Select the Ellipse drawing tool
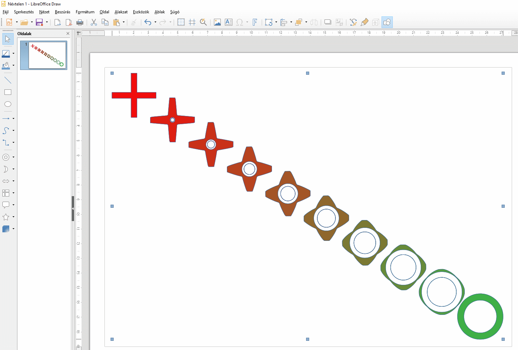This screenshot has width=518, height=350. (x=8, y=104)
